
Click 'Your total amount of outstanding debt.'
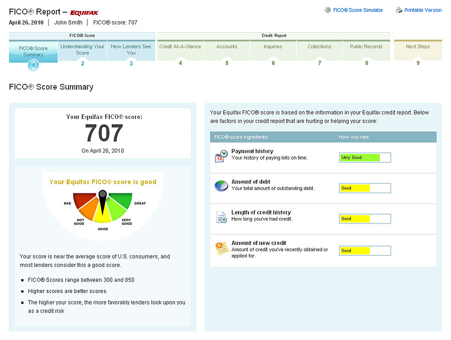click(x=273, y=188)
